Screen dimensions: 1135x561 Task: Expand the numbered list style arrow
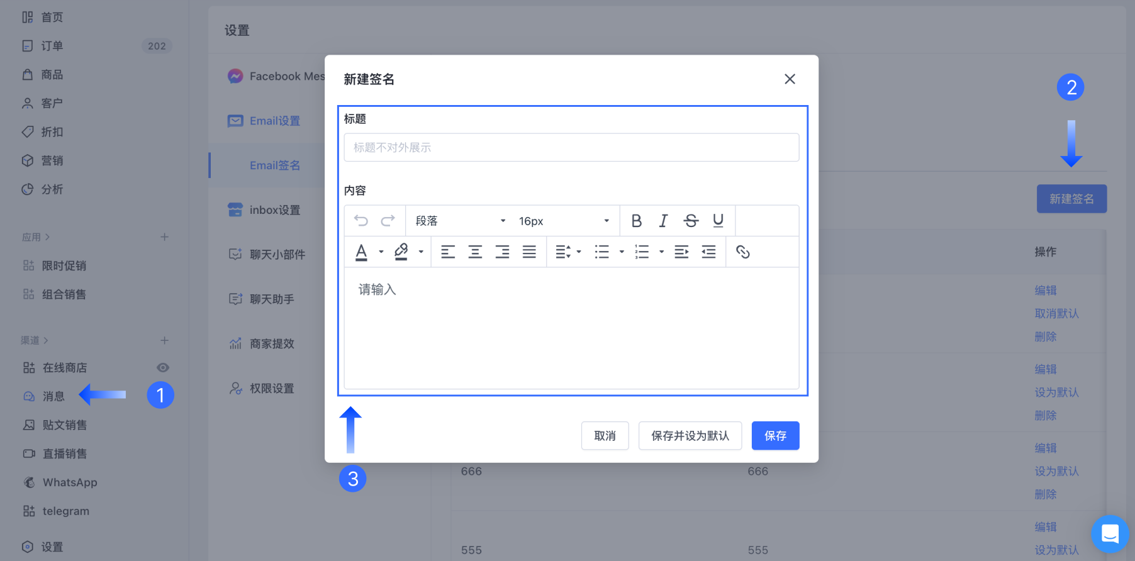click(661, 252)
